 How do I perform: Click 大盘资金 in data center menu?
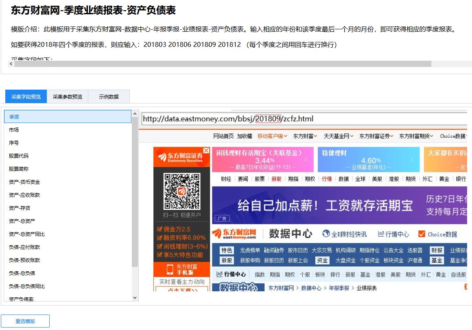pos(345,260)
